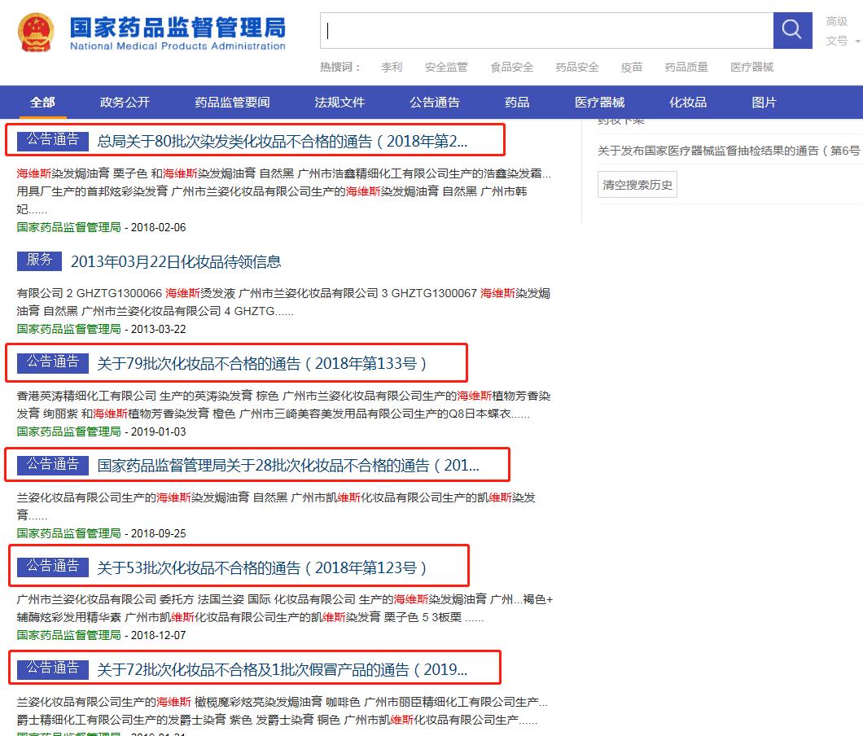Click inside the search input box
Viewport: 863px width, 736px height.
coord(545,29)
